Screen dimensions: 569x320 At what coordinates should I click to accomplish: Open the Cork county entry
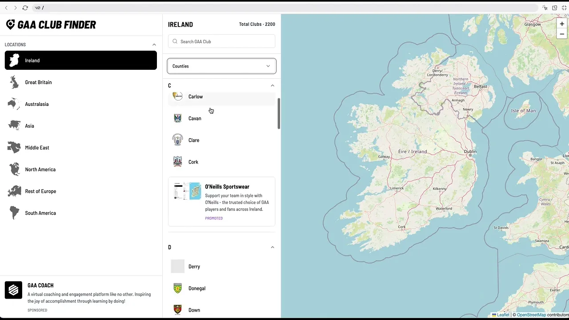click(222, 162)
